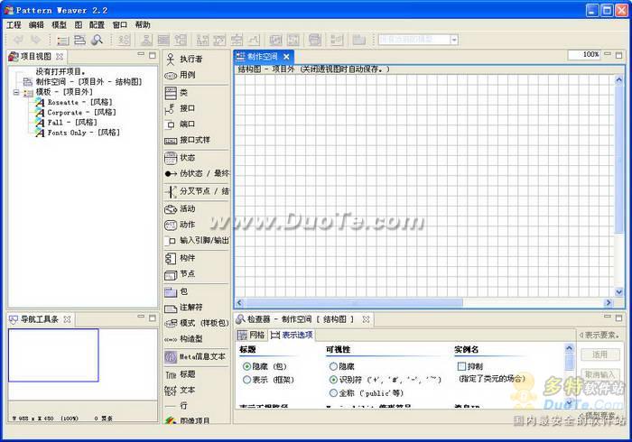Select the 接口 interface tool

[x=181, y=108]
